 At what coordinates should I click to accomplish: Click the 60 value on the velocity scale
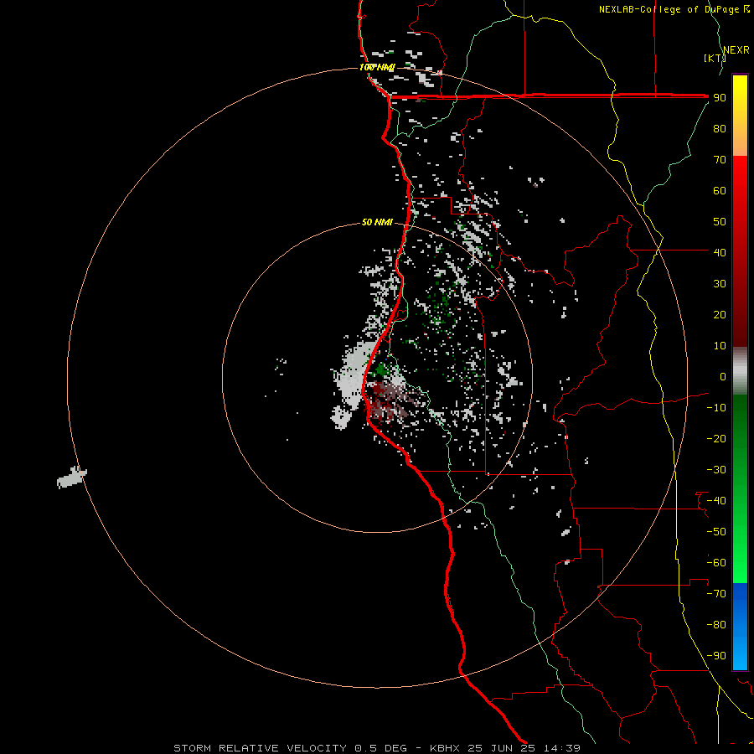tap(720, 190)
